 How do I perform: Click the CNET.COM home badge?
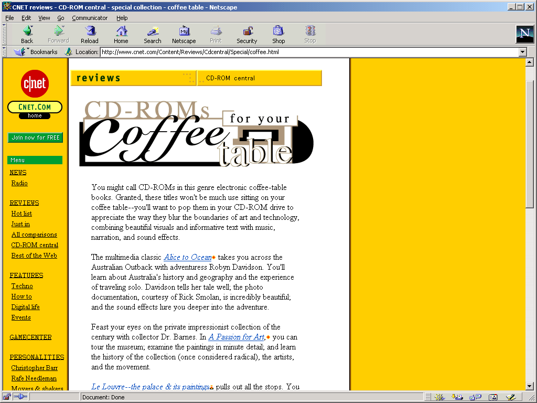pos(35,110)
